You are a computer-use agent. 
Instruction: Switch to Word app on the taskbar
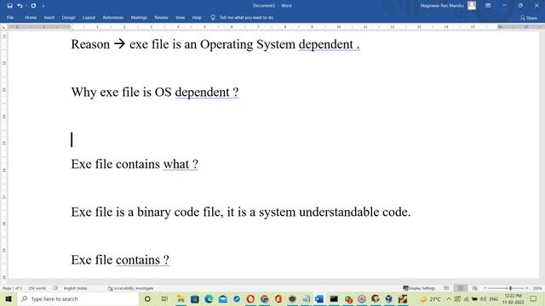[319, 299]
